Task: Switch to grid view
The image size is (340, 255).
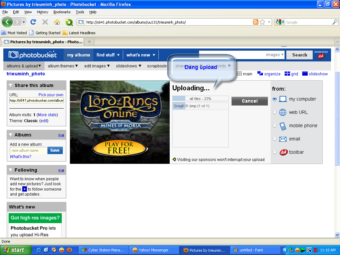Action: 291,74
